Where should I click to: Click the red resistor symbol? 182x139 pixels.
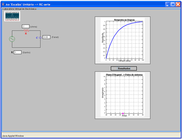[x=27, y=30]
